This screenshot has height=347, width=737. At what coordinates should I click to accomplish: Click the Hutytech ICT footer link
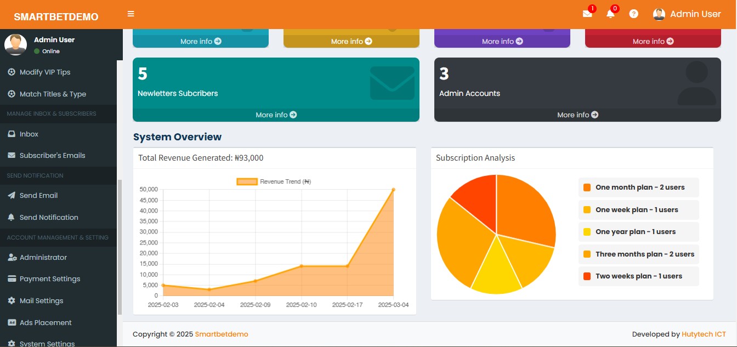click(x=704, y=334)
